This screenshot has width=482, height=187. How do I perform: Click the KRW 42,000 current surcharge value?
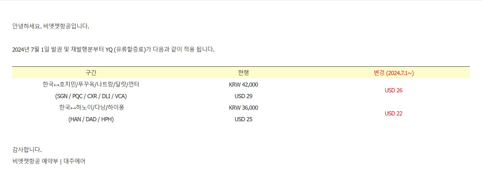tap(243, 85)
